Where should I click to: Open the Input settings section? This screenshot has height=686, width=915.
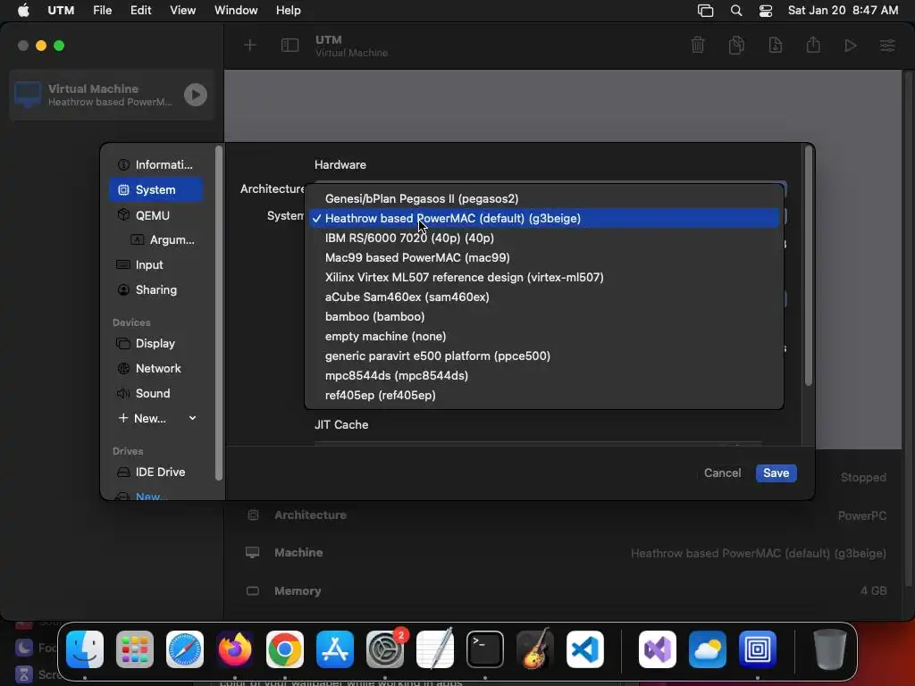pyautogui.click(x=155, y=264)
